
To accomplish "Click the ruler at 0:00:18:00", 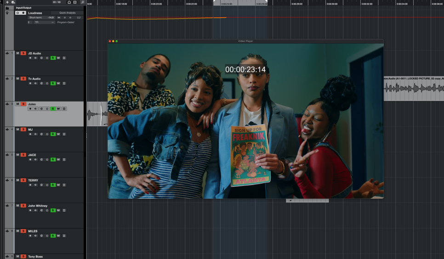I will pos(121,4).
